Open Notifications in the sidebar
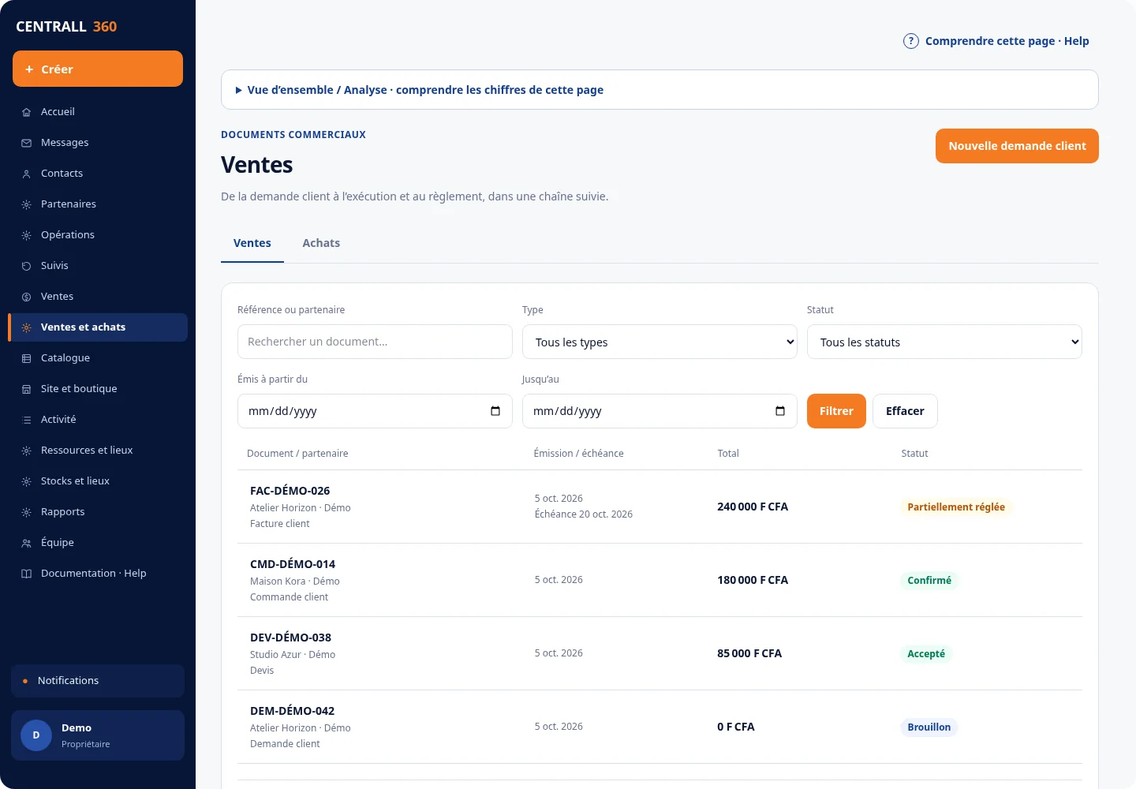The image size is (1136, 789). (98, 681)
